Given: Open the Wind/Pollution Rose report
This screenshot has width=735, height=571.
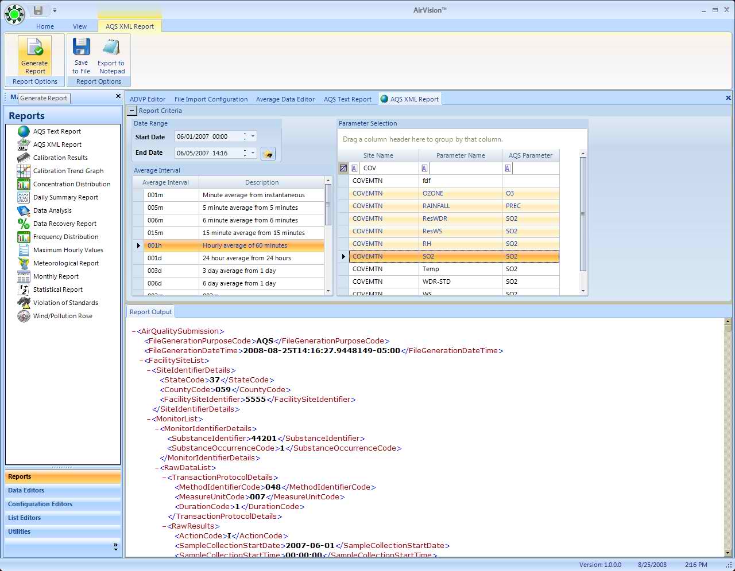Looking at the screenshot, I should tap(63, 316).
